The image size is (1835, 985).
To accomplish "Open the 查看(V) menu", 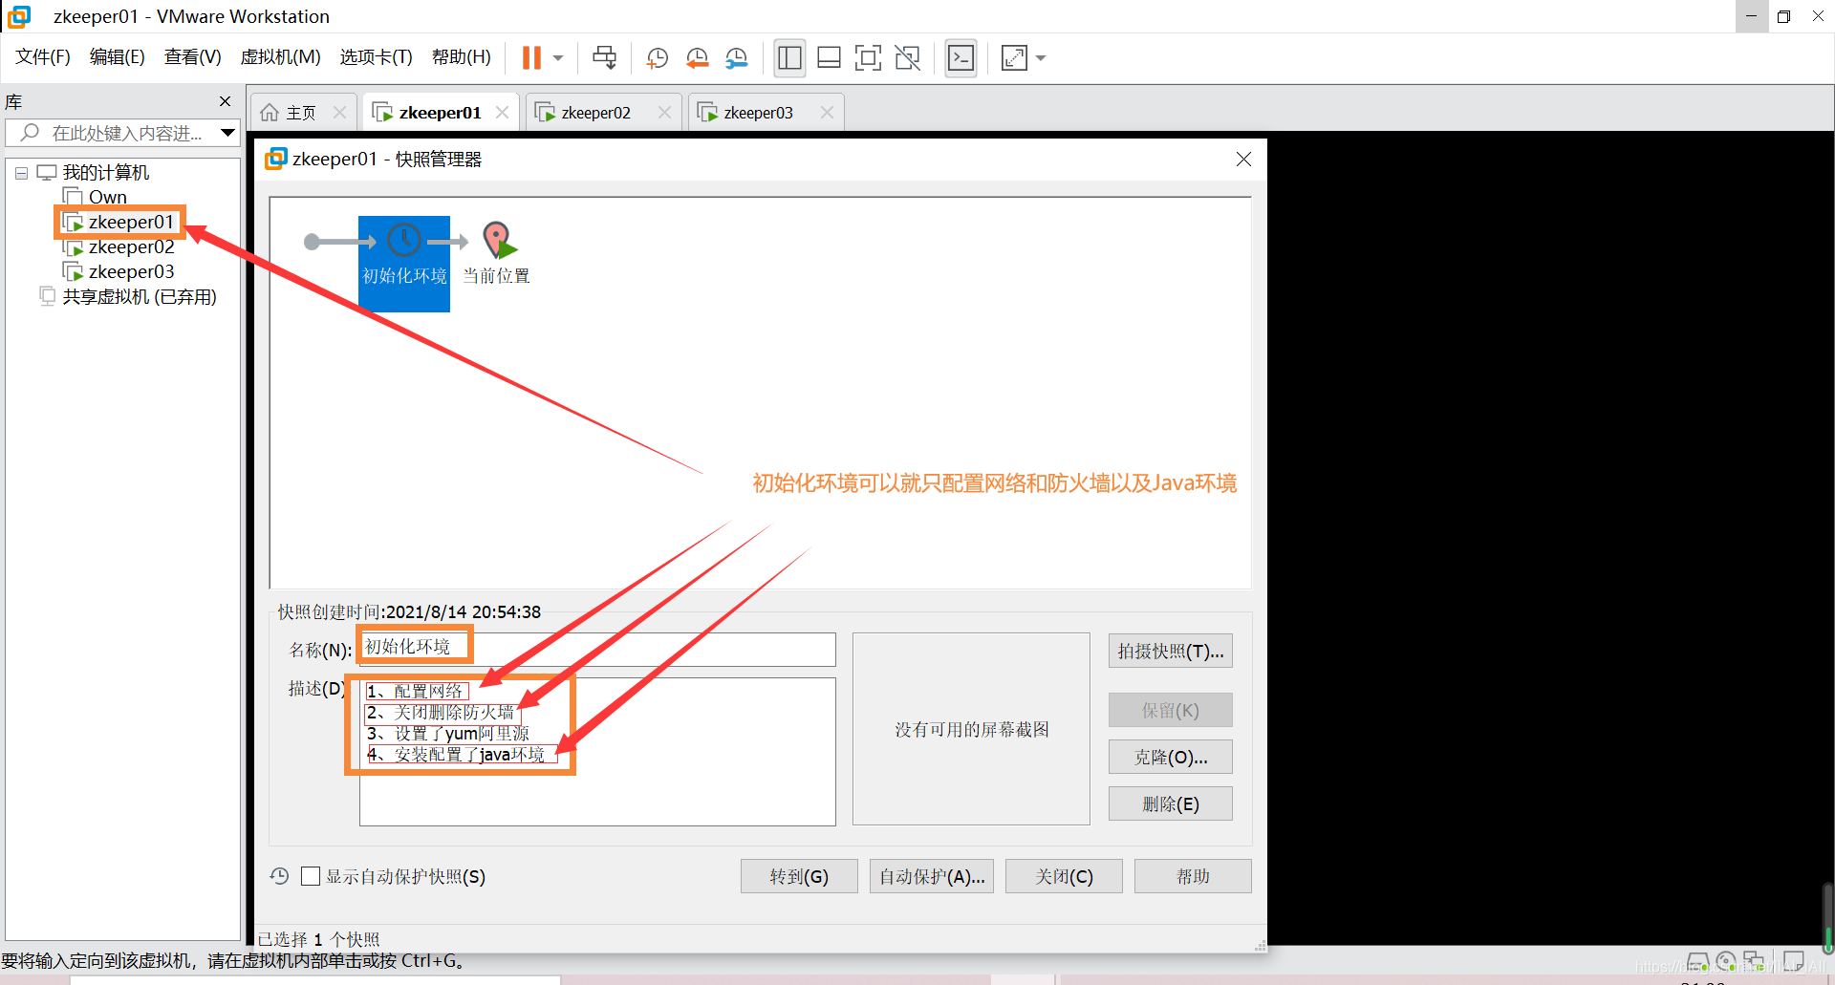I will tap(192, 57).
